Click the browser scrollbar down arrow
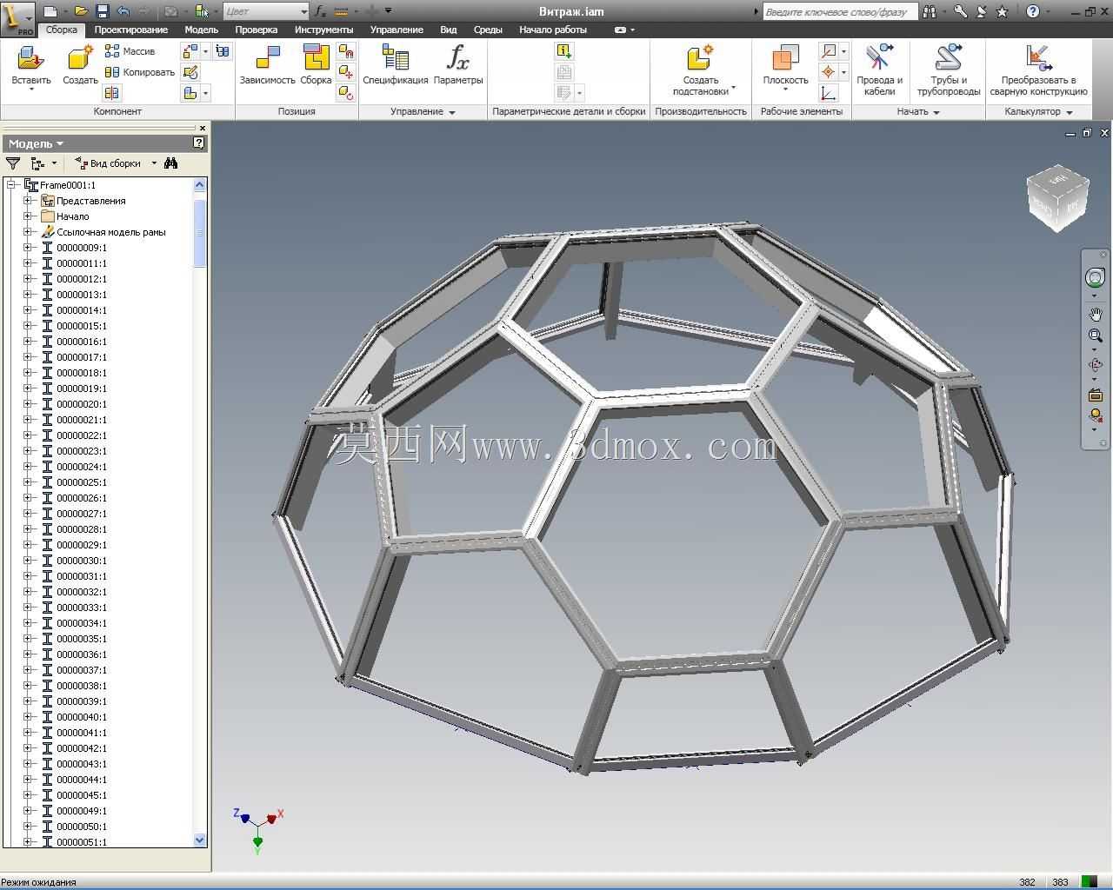The height and width of the screenshot is (890, 1113). (x=200, y=840)
